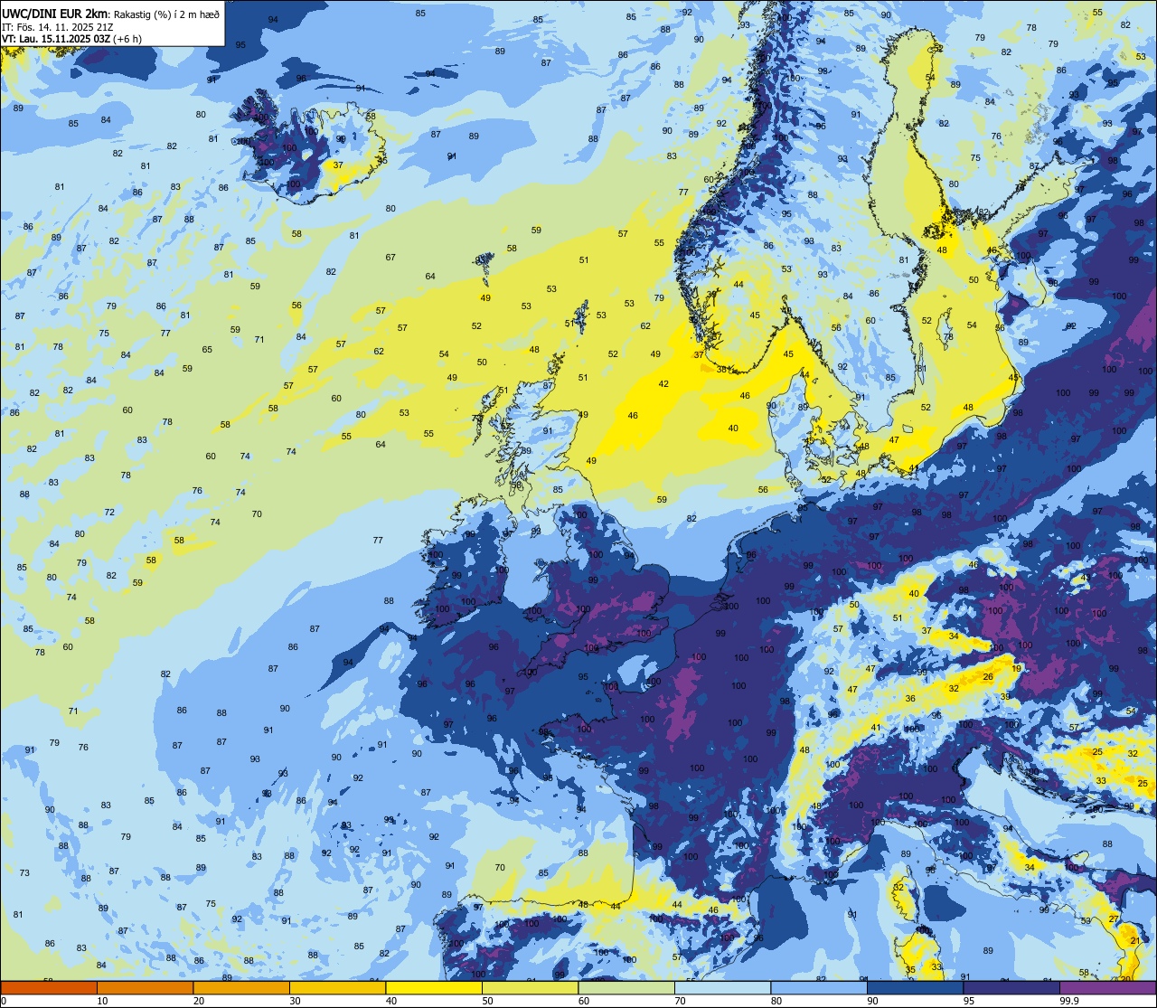Click the humidity value "42" over the North Sea
This screenshot has width=1157, height=1008.
coord(663,384)
